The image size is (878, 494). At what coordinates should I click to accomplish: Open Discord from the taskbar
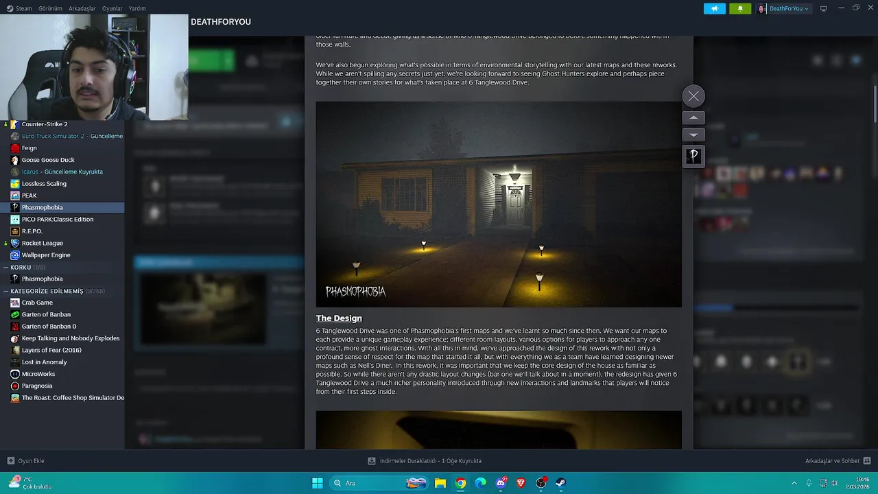point(501,483)
